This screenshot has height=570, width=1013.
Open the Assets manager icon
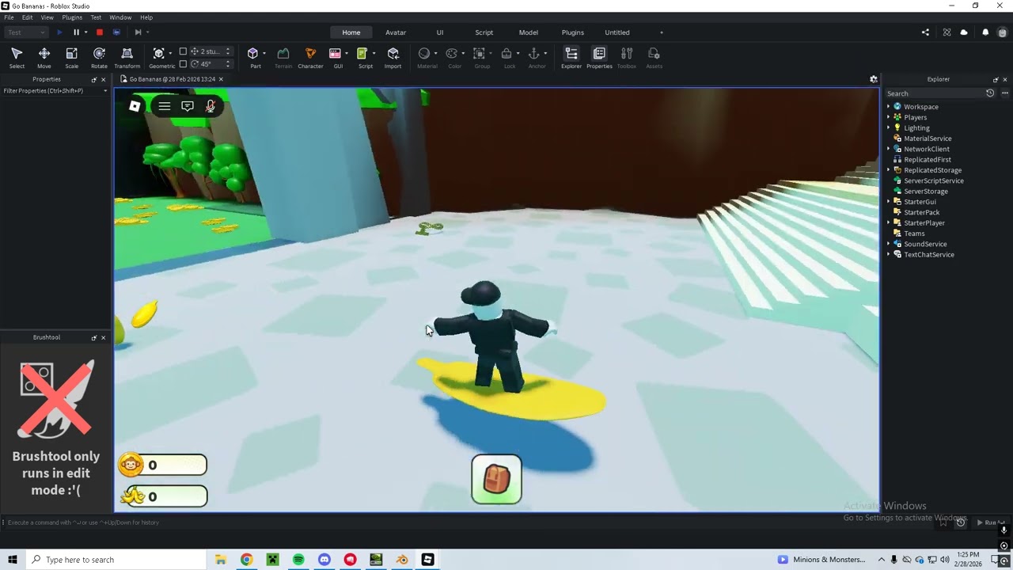click(654, 57)
